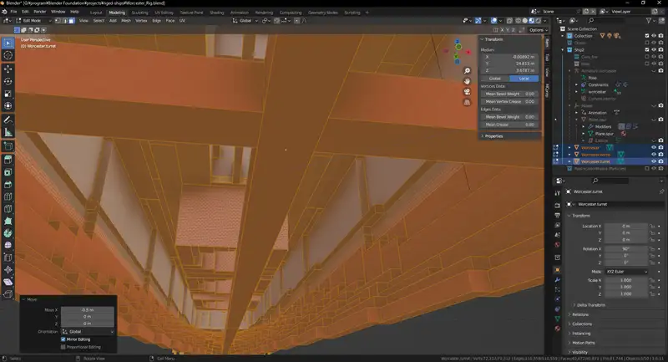The image size is (668, 362).
Task: Hide Worcester.turret with its eye icon
Action: (x=654, y=161)
